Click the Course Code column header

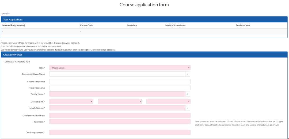point(86,26)
